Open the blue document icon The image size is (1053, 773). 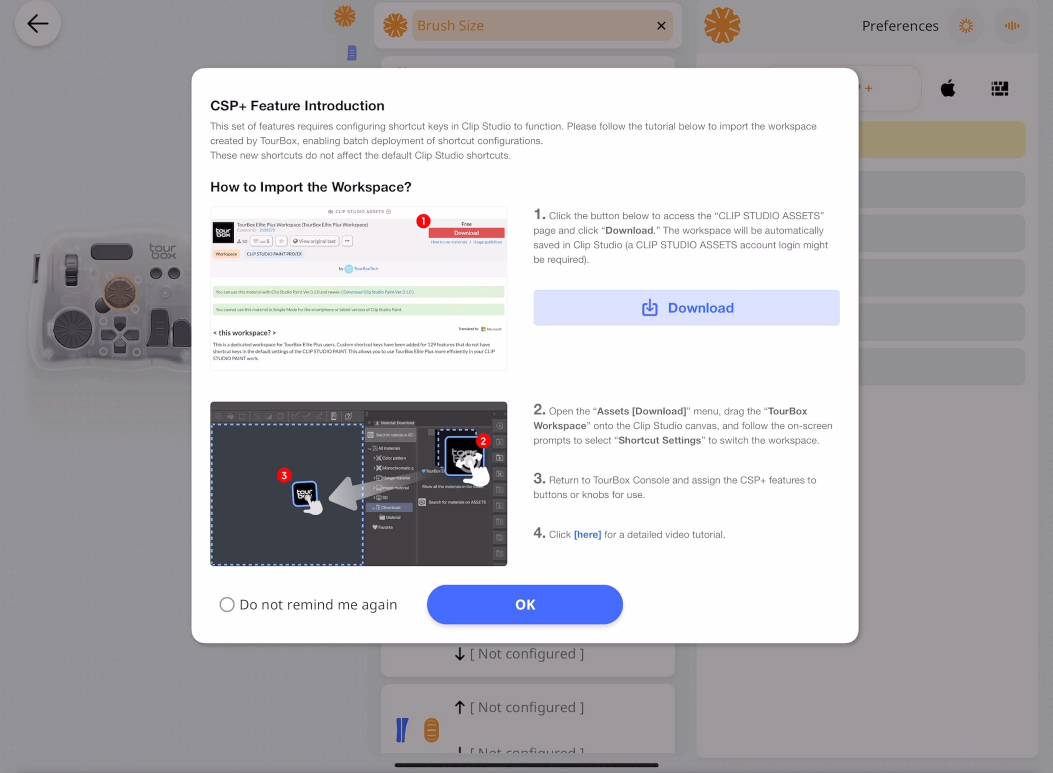[352, 53]
